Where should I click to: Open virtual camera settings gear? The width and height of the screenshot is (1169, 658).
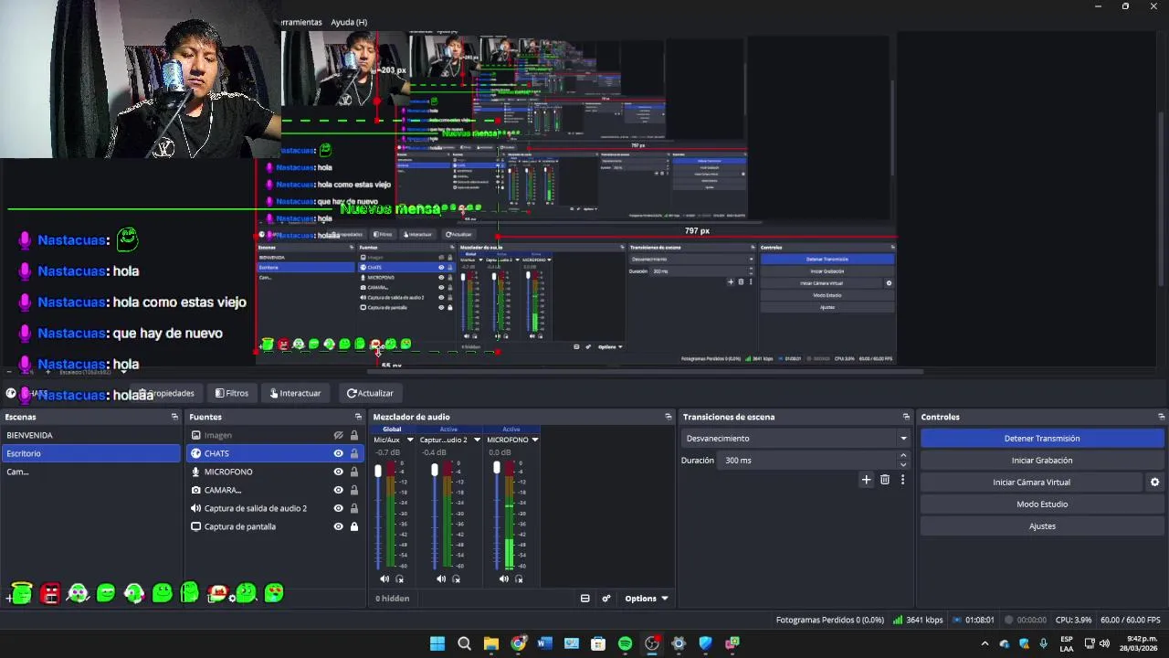(1154, 483)
